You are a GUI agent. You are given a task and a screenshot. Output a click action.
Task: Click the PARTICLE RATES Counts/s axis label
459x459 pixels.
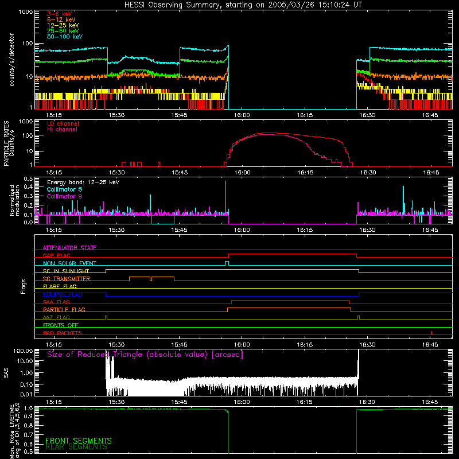9,143
